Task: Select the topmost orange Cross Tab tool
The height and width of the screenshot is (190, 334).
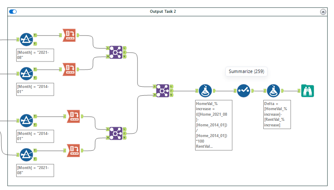Action: [x=69, y=35]
